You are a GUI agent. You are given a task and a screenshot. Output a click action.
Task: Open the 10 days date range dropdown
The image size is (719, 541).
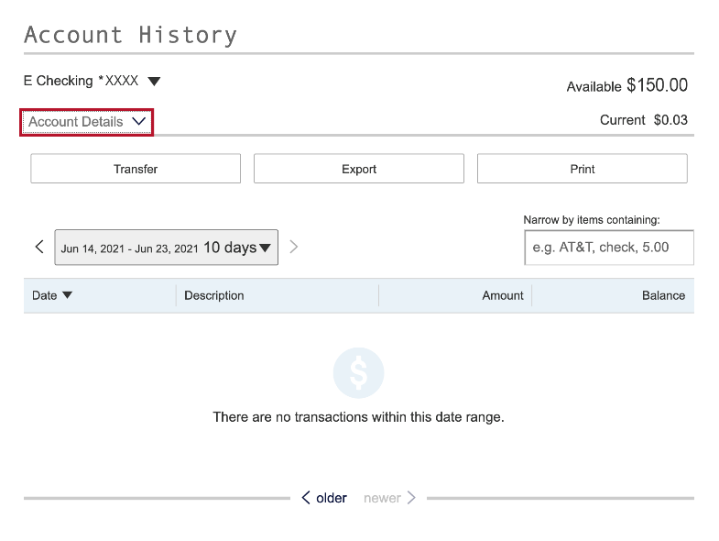point(167,248)
